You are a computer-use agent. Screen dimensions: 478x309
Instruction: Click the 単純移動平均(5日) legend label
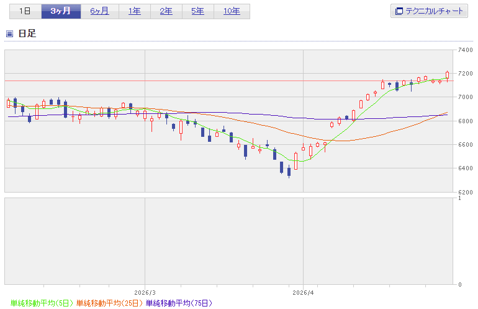coord(42,303)
